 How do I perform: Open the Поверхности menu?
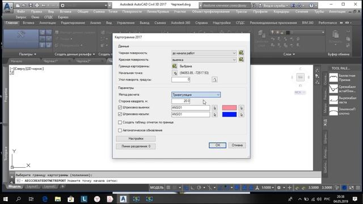pos(132,11)
